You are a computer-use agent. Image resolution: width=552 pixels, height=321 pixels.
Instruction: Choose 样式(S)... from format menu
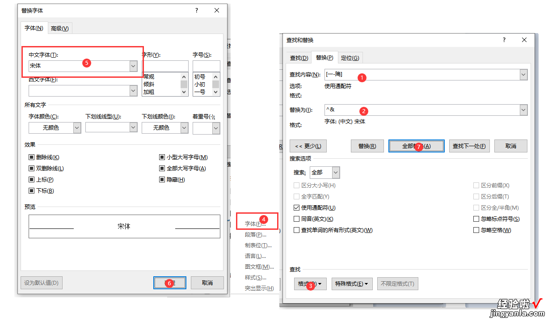(256, 278)
